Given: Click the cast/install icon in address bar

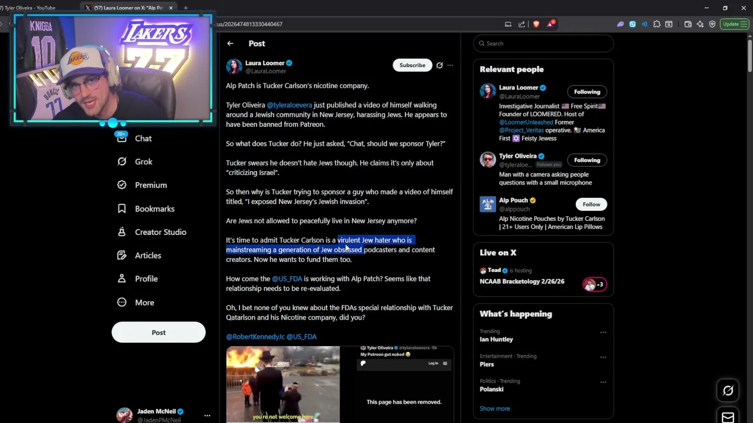Looking at the screenshot, I should click(x=508, y=24).
